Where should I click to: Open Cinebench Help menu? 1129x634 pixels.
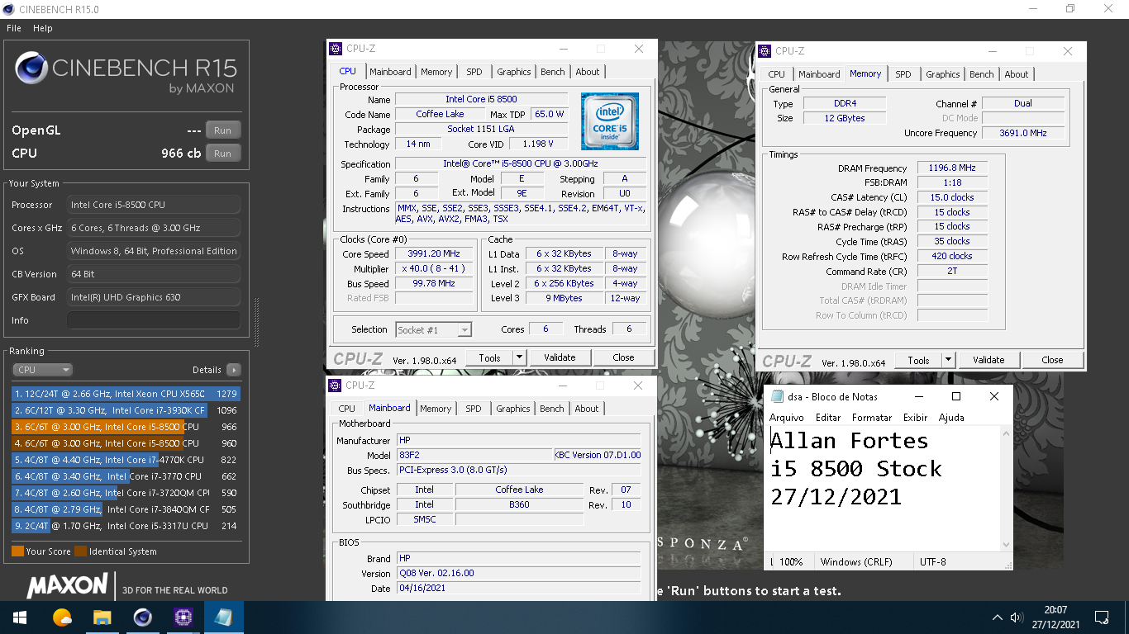coord(43,28)
